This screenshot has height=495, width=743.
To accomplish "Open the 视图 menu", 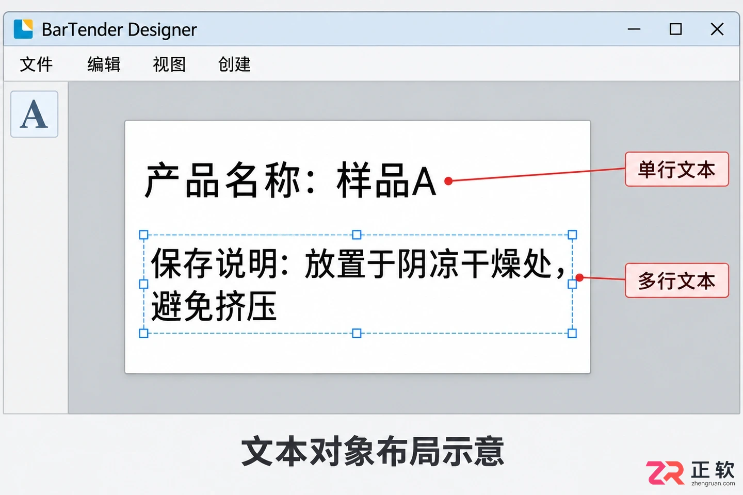I will pos(169,64).
